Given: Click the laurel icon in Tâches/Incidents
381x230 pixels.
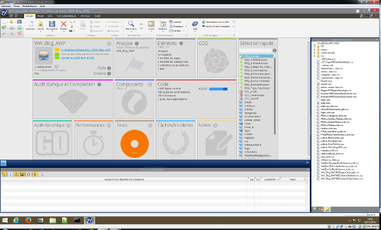Looking at the screenshot, I should coord(176,143).
